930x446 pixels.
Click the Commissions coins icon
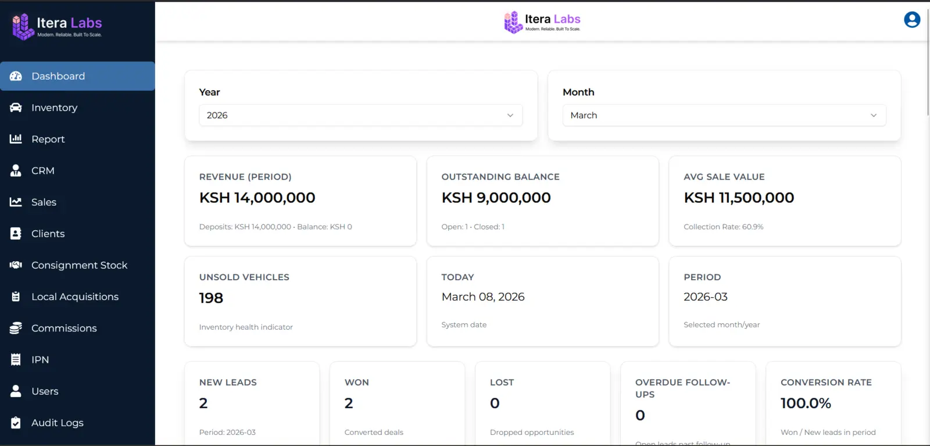[16, 328]
